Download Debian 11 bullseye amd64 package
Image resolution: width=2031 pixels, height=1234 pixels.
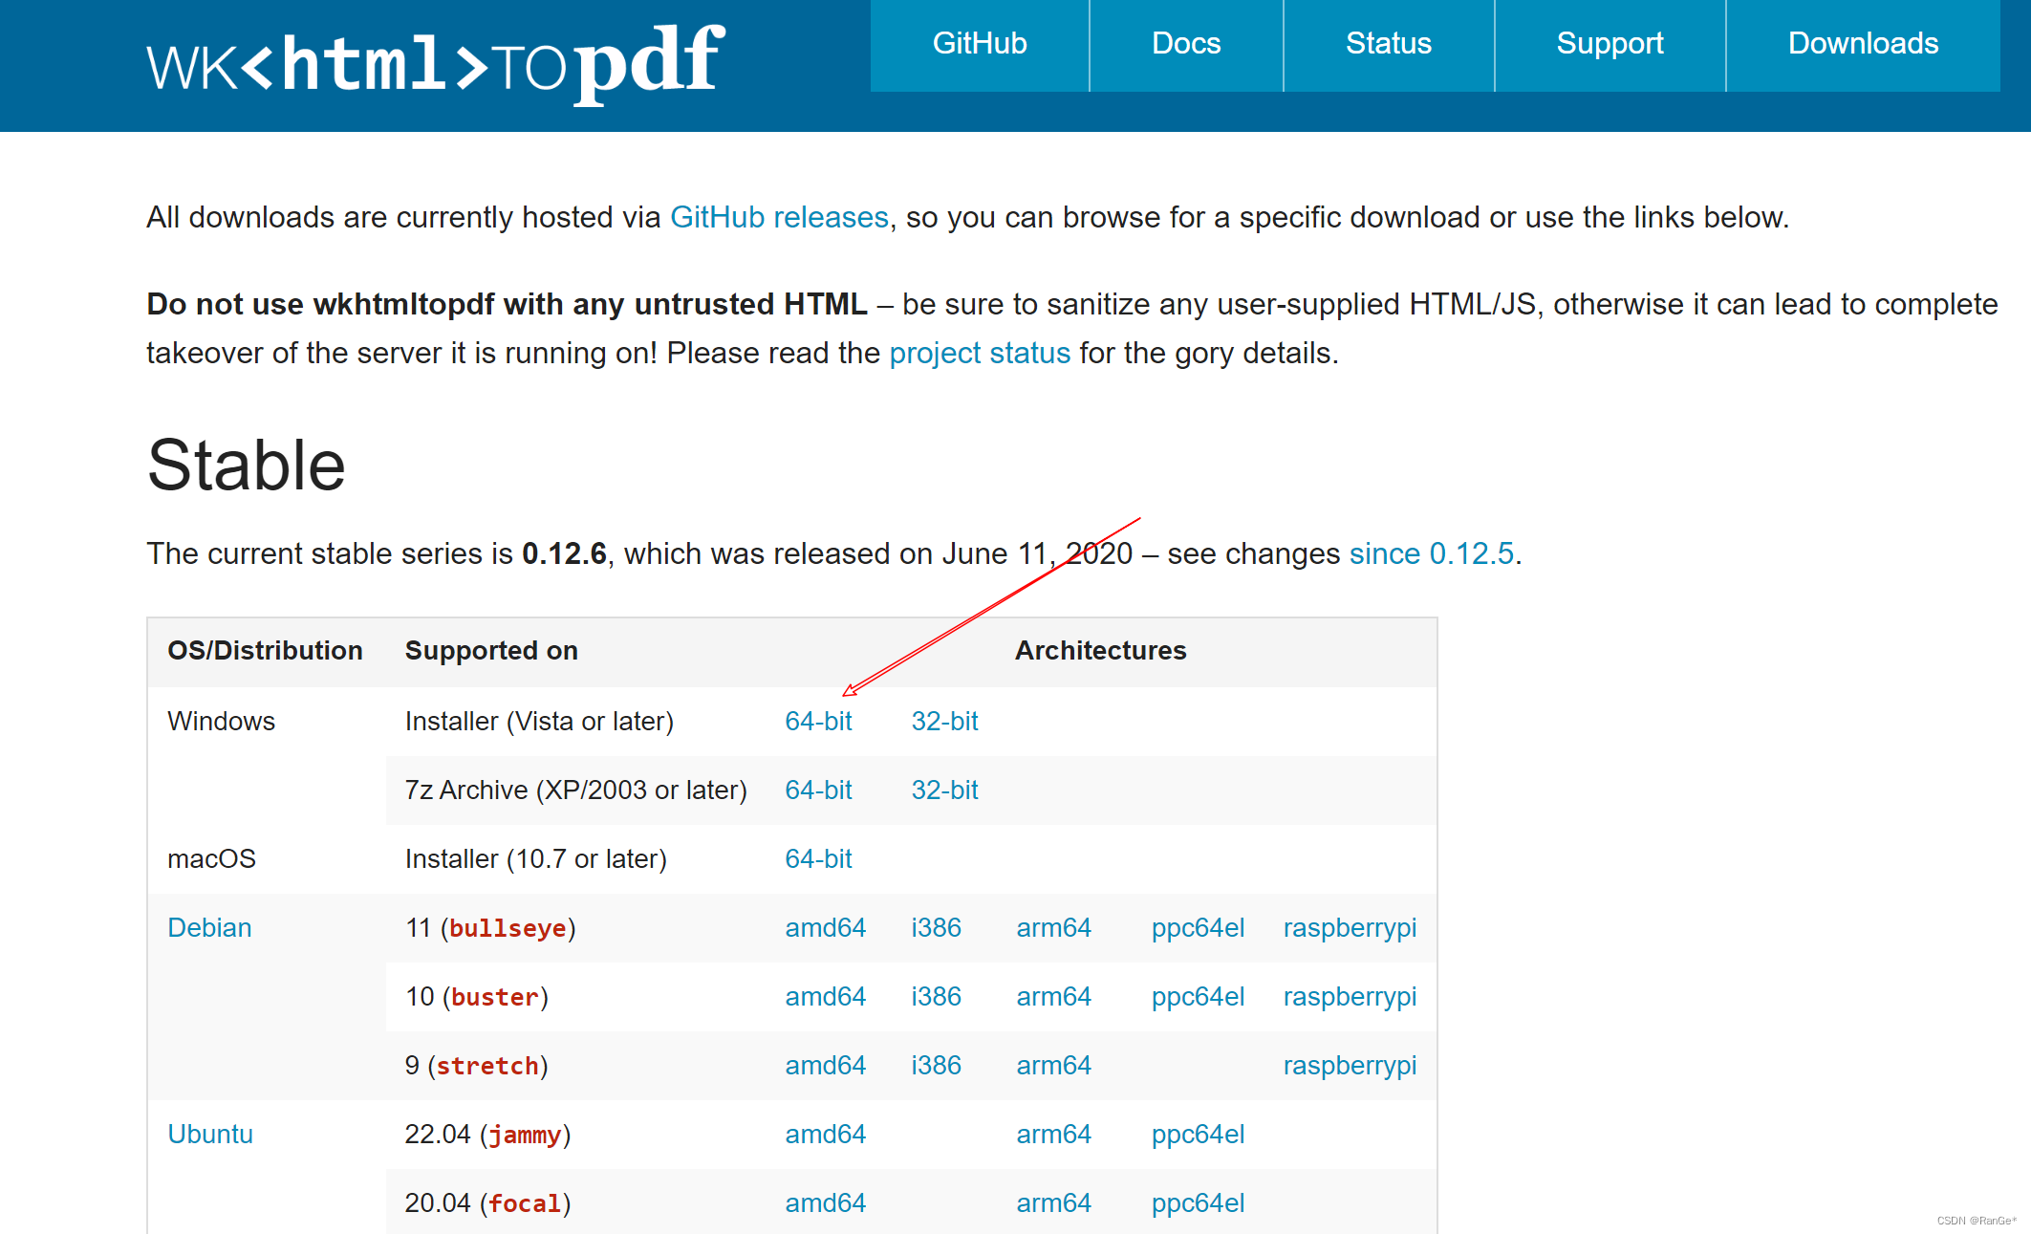825,927
